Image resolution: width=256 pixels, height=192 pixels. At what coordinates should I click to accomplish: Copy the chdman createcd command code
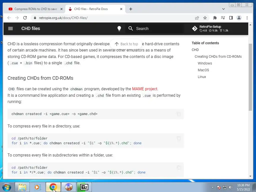click(x=178, y=114)
